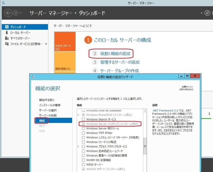Check Windows システム リソース マネージャー checkbox
The width and height of the screenshot is (213, 172).
(x=84, y=137)
